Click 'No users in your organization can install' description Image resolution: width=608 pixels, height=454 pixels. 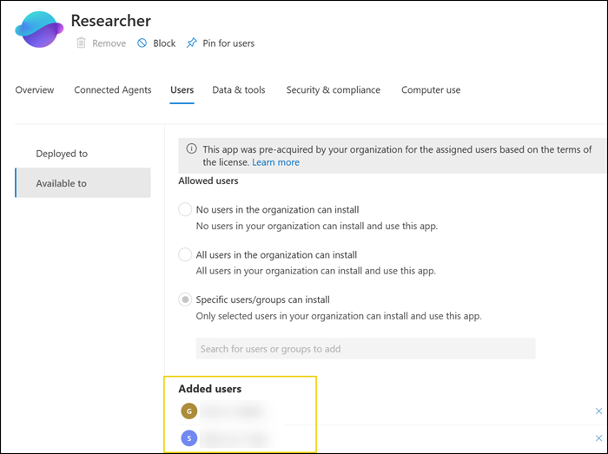[317, 226]
